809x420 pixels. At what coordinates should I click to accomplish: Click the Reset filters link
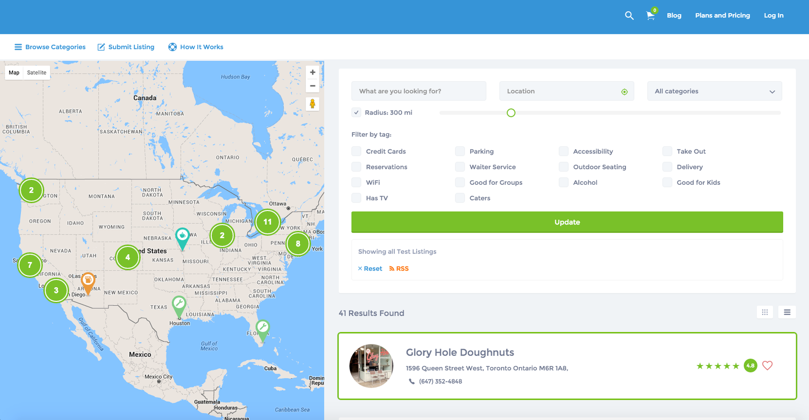point(370,269)
